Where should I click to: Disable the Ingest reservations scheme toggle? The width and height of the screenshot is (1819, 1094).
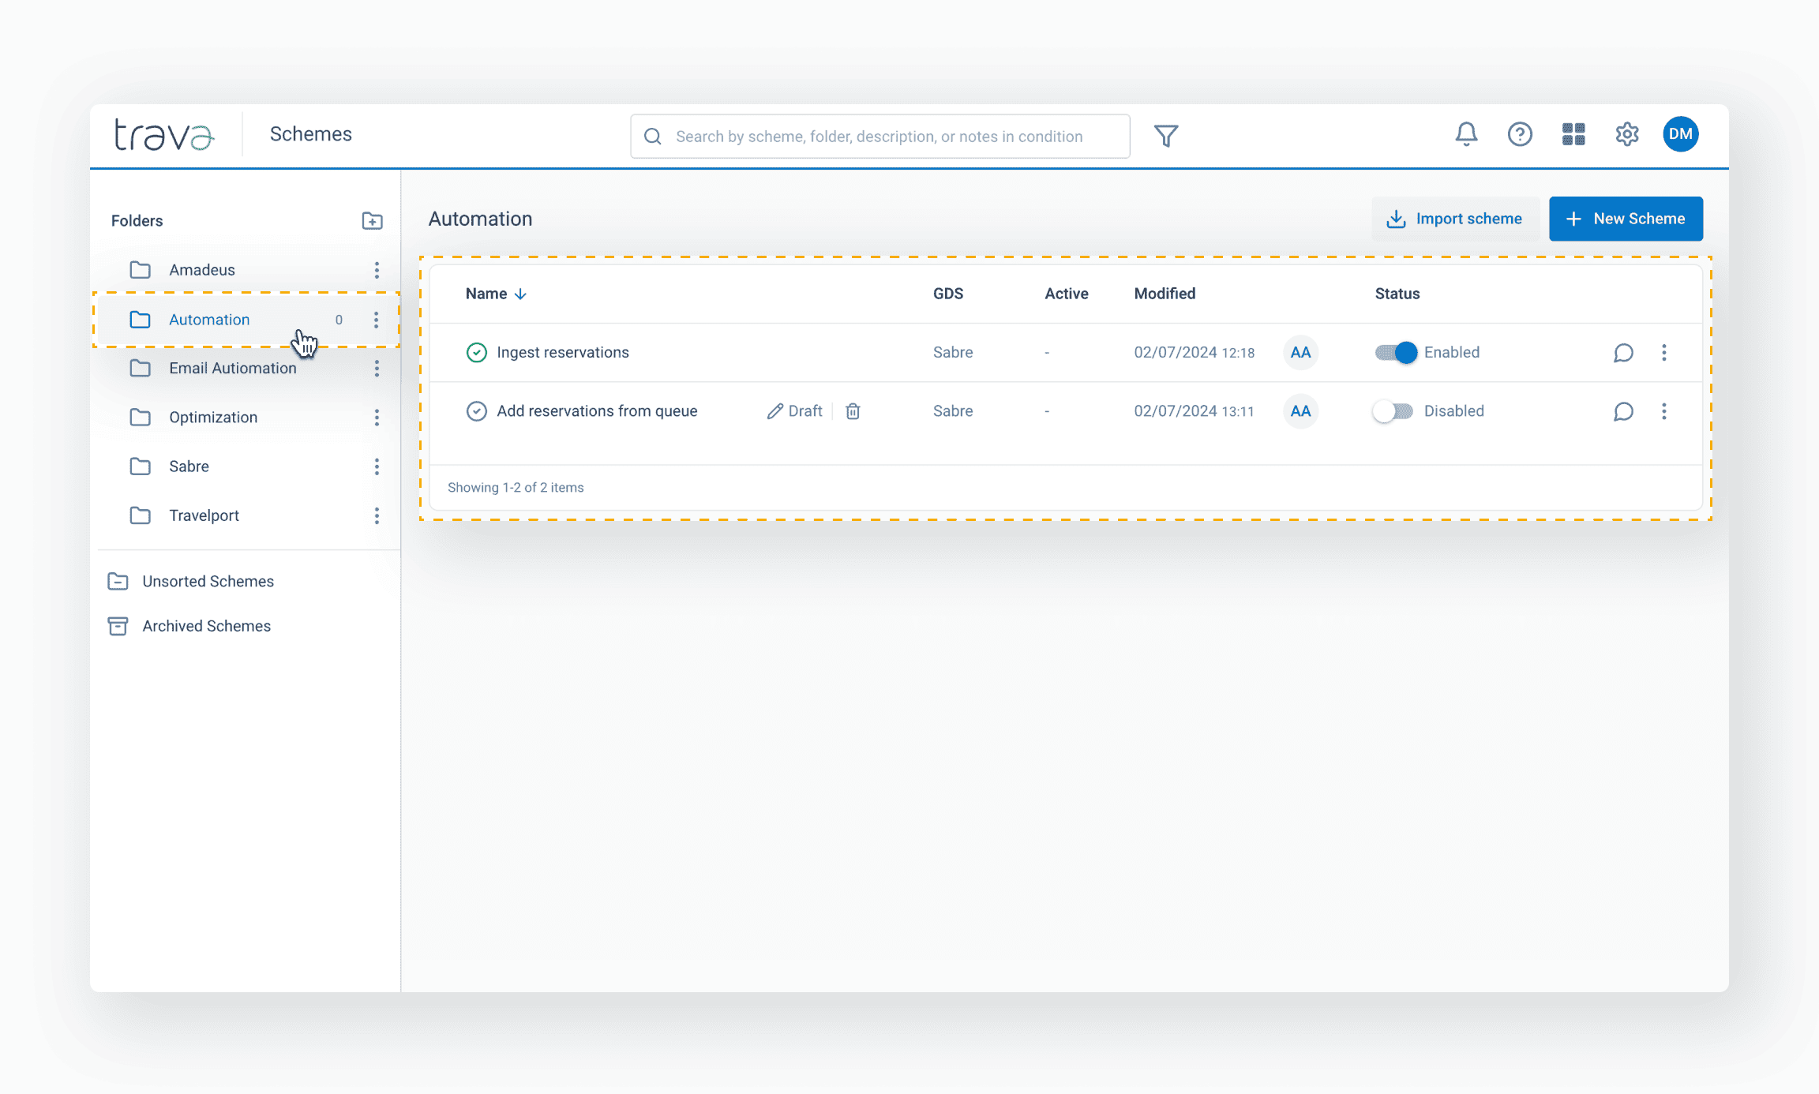click(1396, 353)
